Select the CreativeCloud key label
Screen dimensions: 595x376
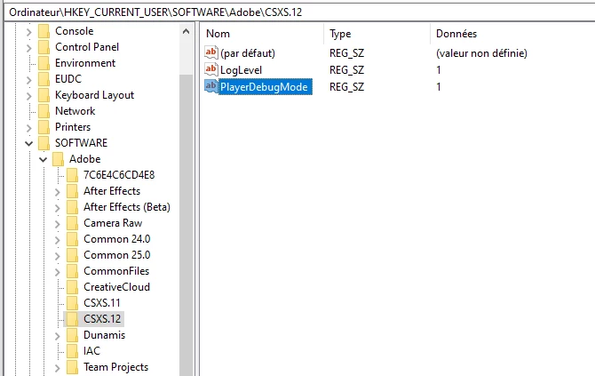pyautogui.click(x=117, y=287)
